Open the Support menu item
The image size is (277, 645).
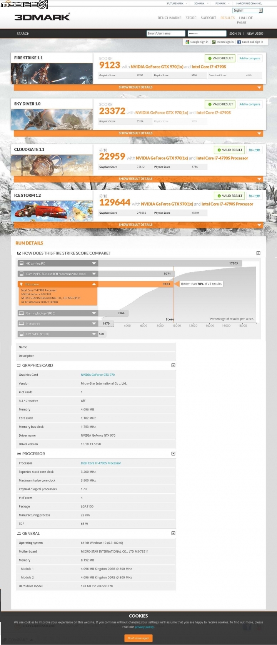pyautogui.click(x=209, y=18)
